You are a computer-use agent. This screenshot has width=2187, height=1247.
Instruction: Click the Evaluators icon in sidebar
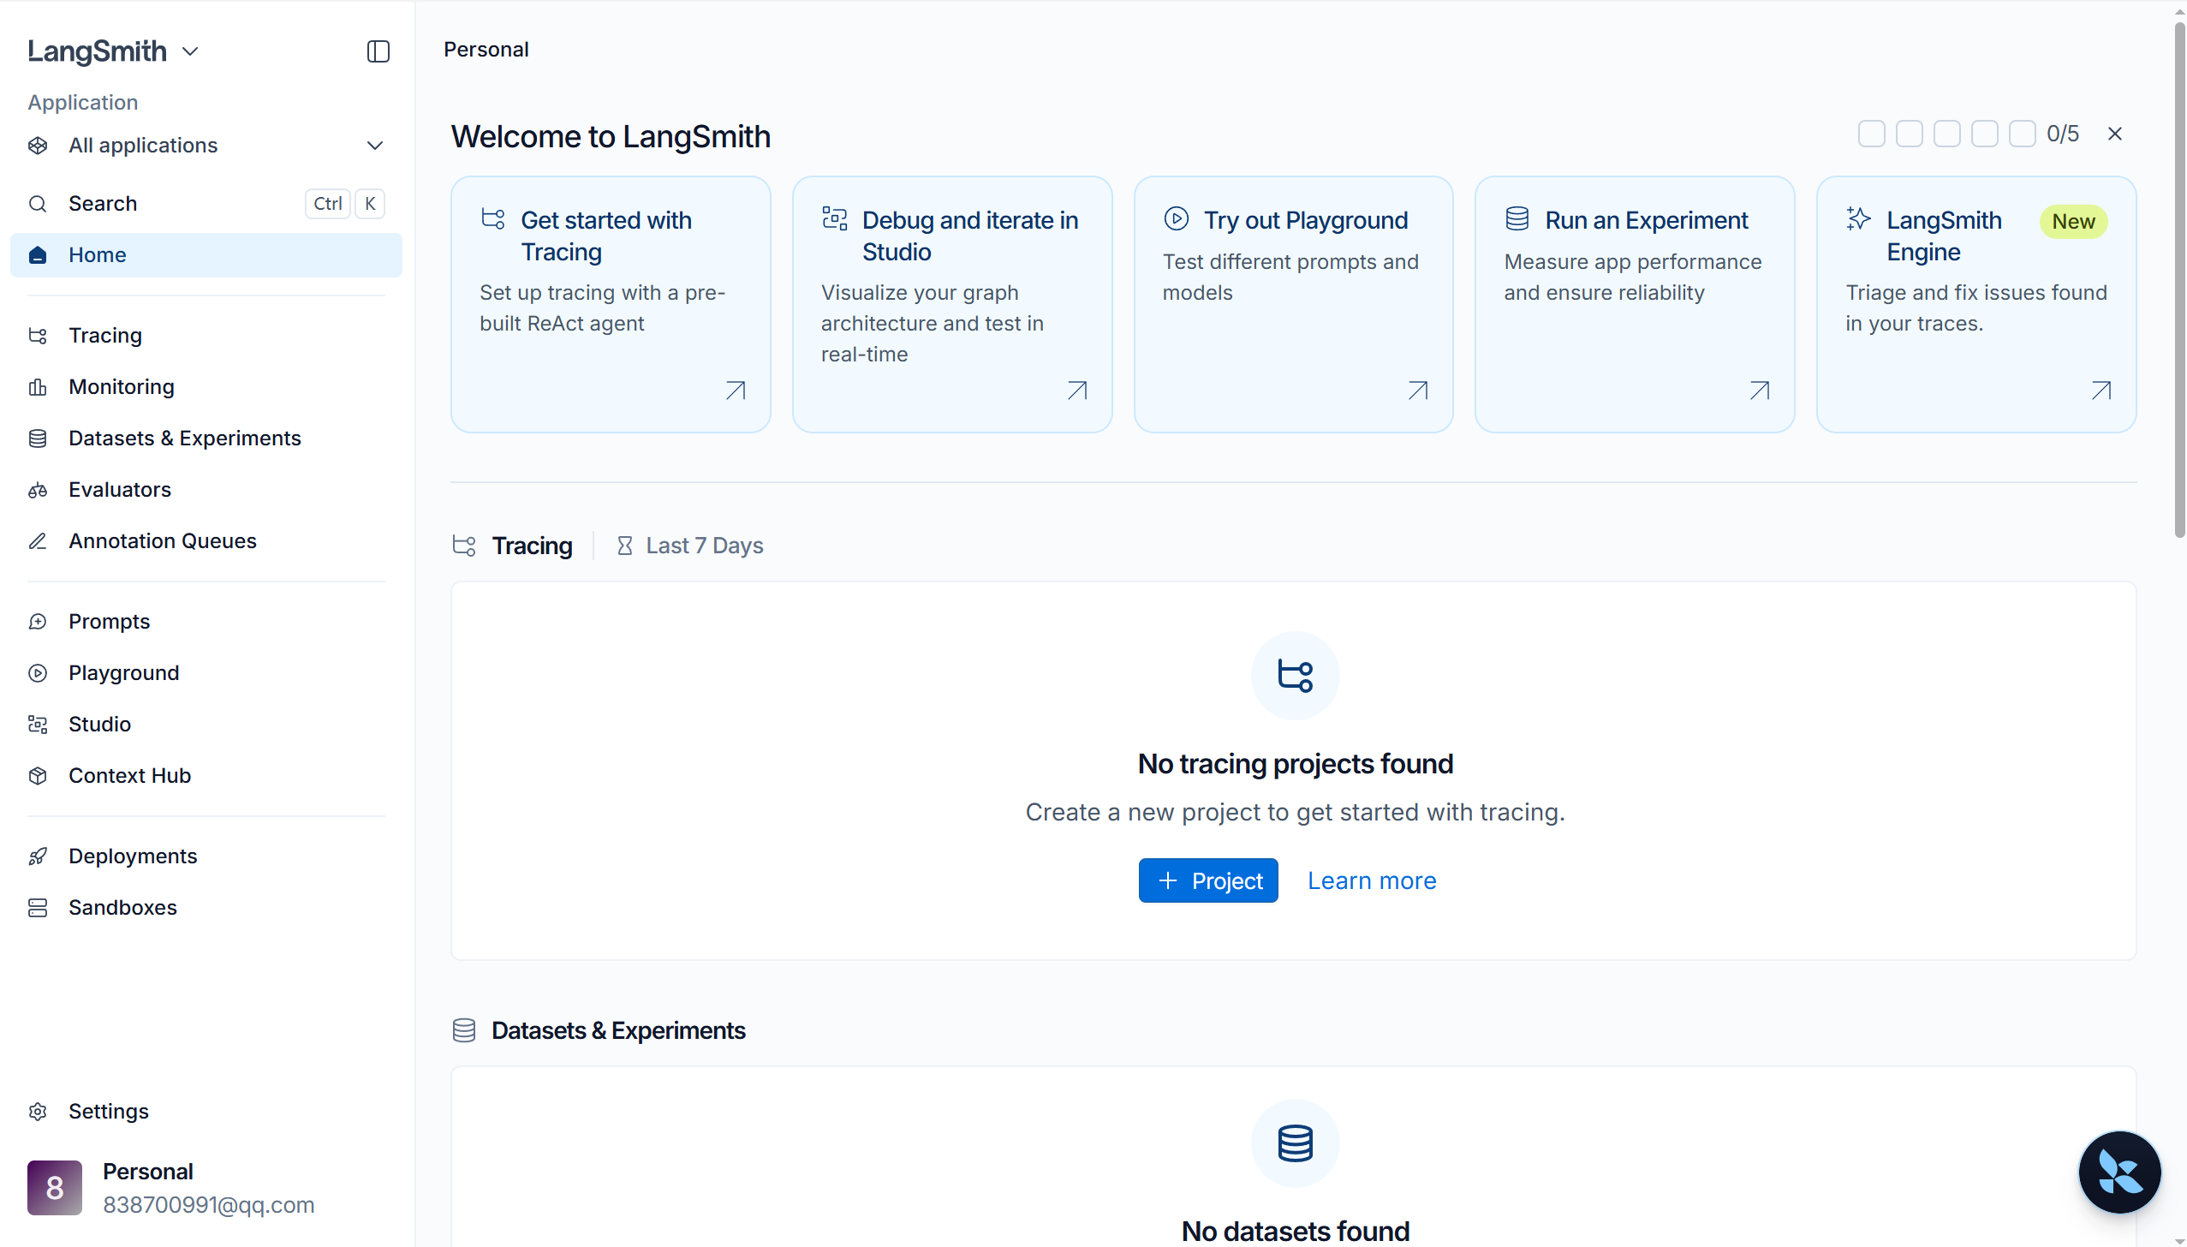tap(38, 490)
